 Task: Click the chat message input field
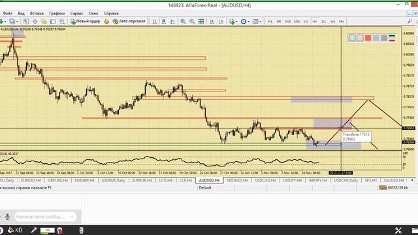coord(45,217)
